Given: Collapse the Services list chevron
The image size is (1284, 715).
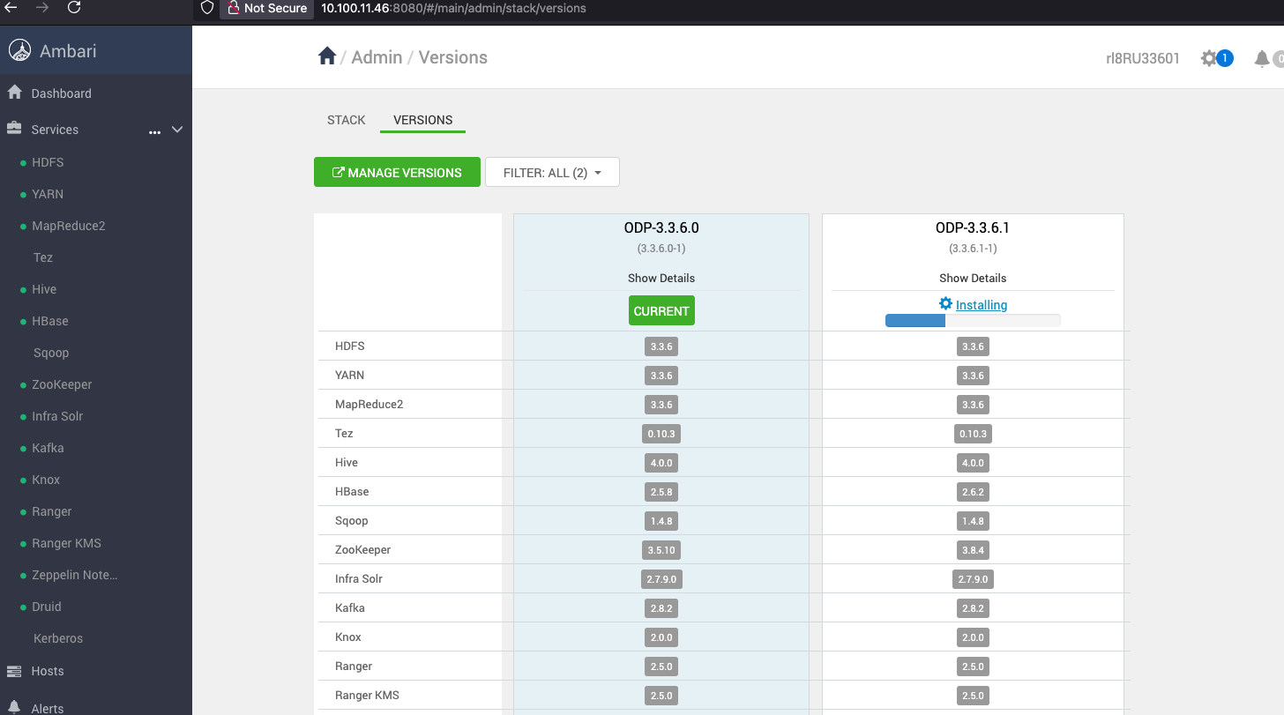Looking at the screenshot, I should pyautogui.click(x=177, y=130).
